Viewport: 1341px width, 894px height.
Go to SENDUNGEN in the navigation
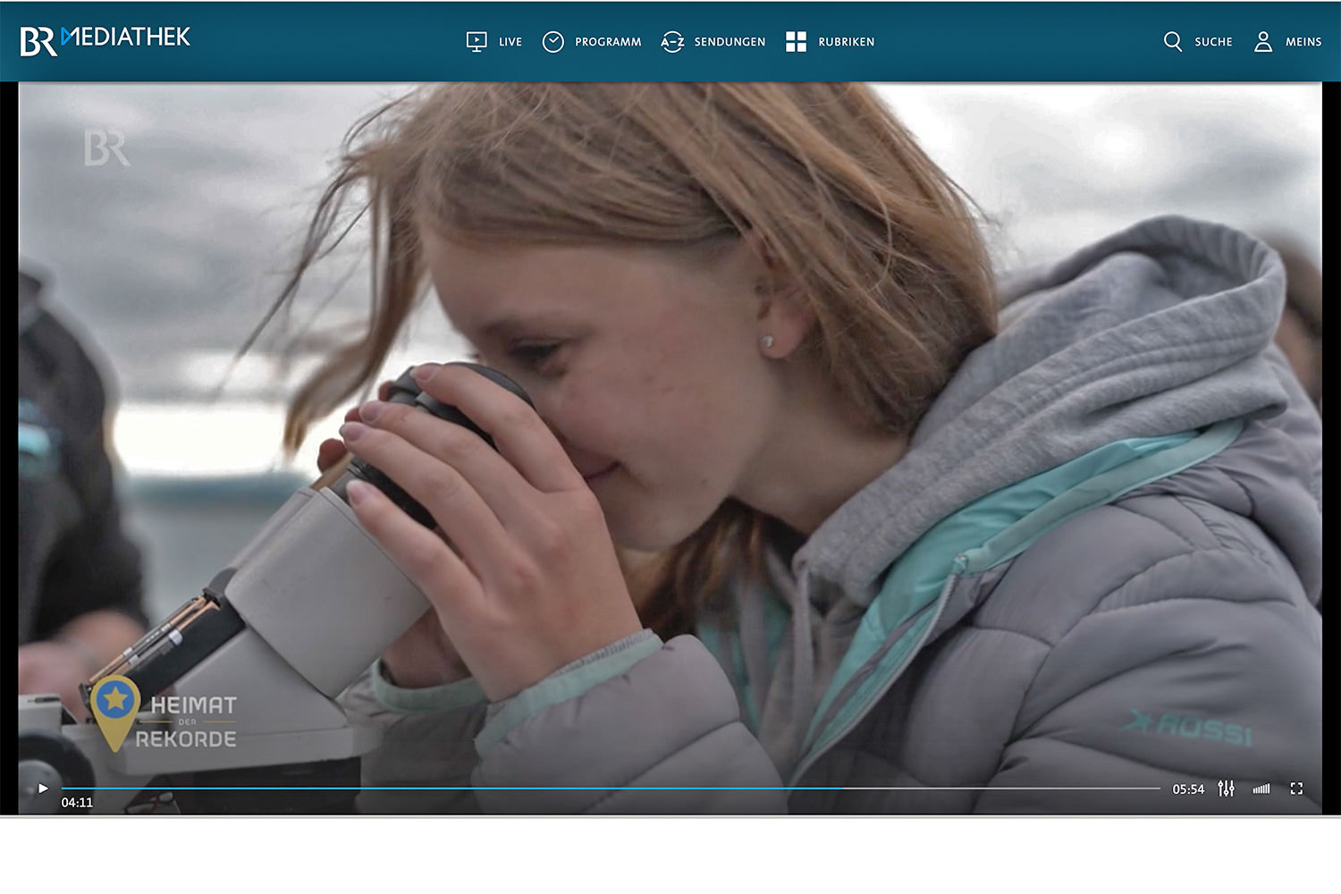730,42
